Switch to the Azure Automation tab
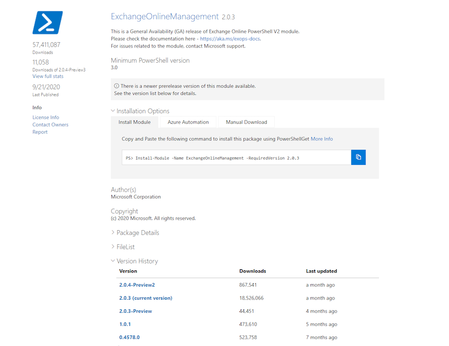 (x=188, y=122)
